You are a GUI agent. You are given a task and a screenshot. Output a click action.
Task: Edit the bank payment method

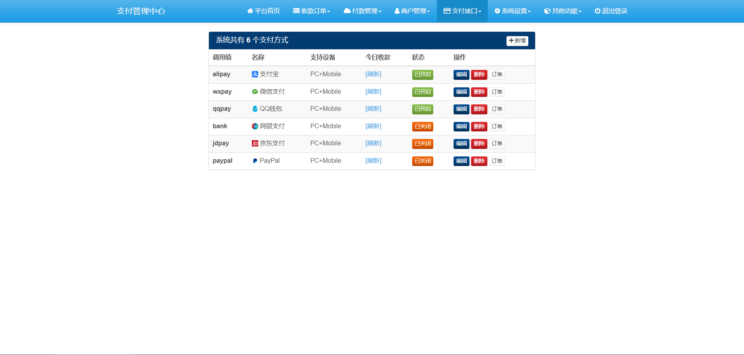click(x=462, y=127)
